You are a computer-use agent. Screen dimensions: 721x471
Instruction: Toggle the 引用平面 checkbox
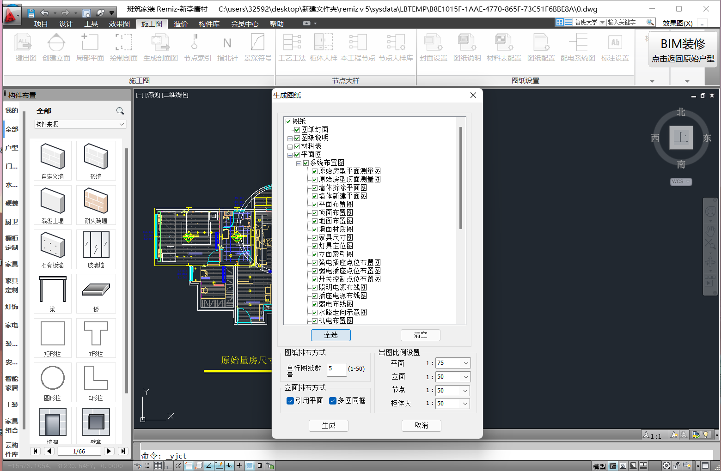pyautogui.click(x=290, y=401)
